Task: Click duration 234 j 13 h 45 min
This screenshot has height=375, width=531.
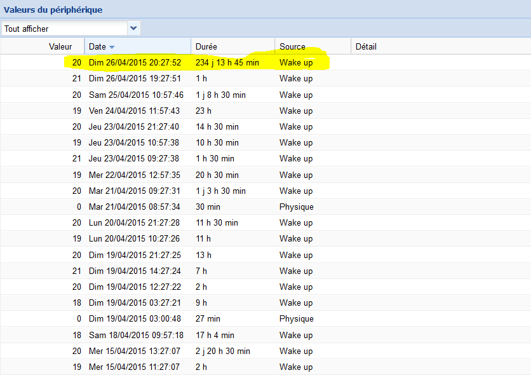Action: tap(227, 63)
